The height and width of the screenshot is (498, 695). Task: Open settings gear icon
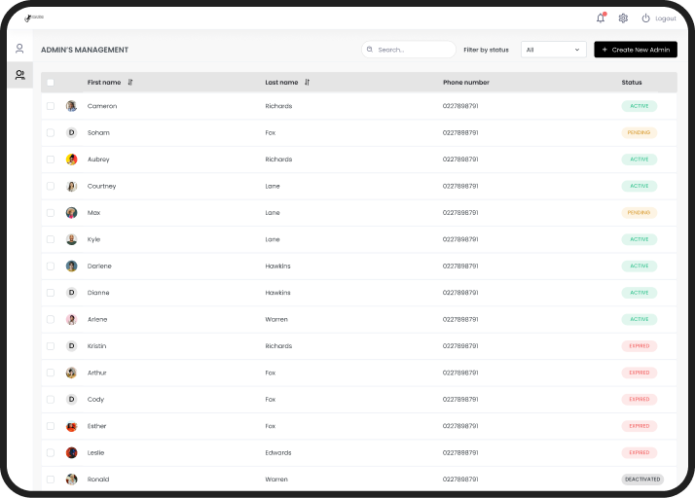tap(623, 18)
